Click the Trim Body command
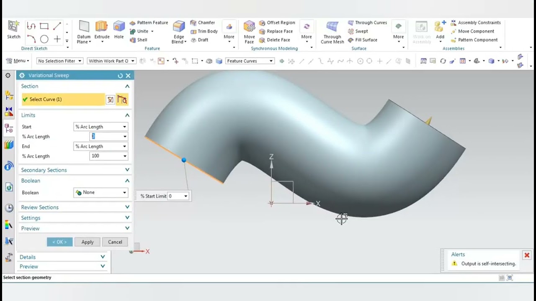Screen dimensions: 536x301 click(204, 31)
